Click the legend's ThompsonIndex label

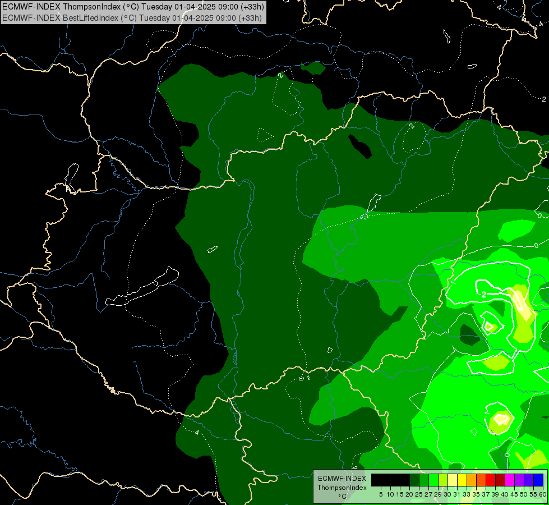pos(342,488)
